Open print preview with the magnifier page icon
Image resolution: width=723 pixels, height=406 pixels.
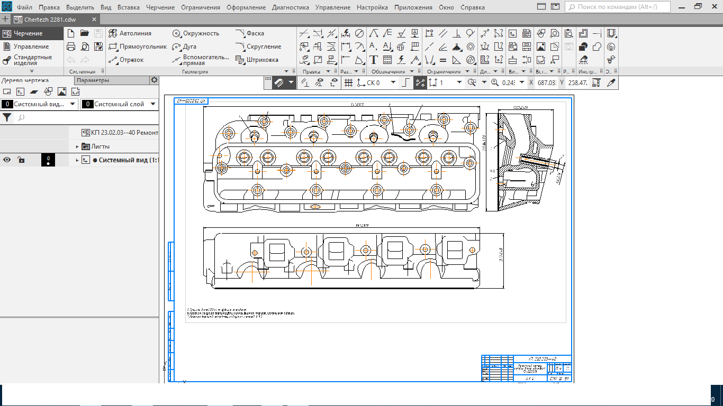click(85, 47)
